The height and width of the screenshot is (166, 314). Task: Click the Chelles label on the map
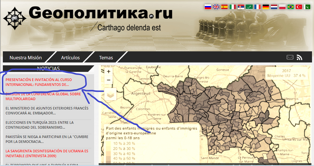click(x=279, y=136)
